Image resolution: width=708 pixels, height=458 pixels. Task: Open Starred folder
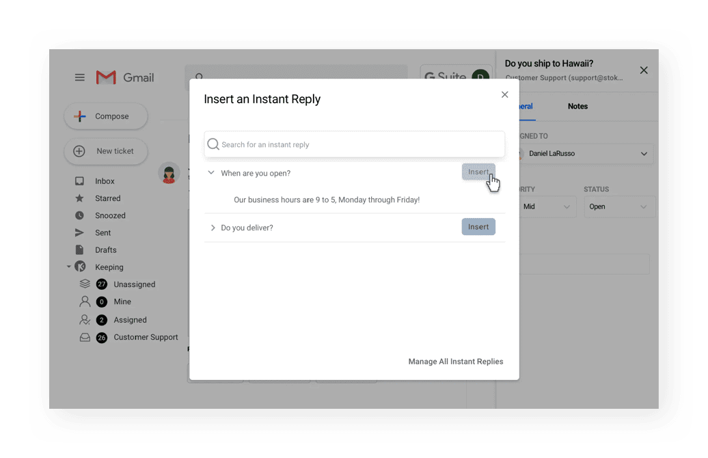107,198
